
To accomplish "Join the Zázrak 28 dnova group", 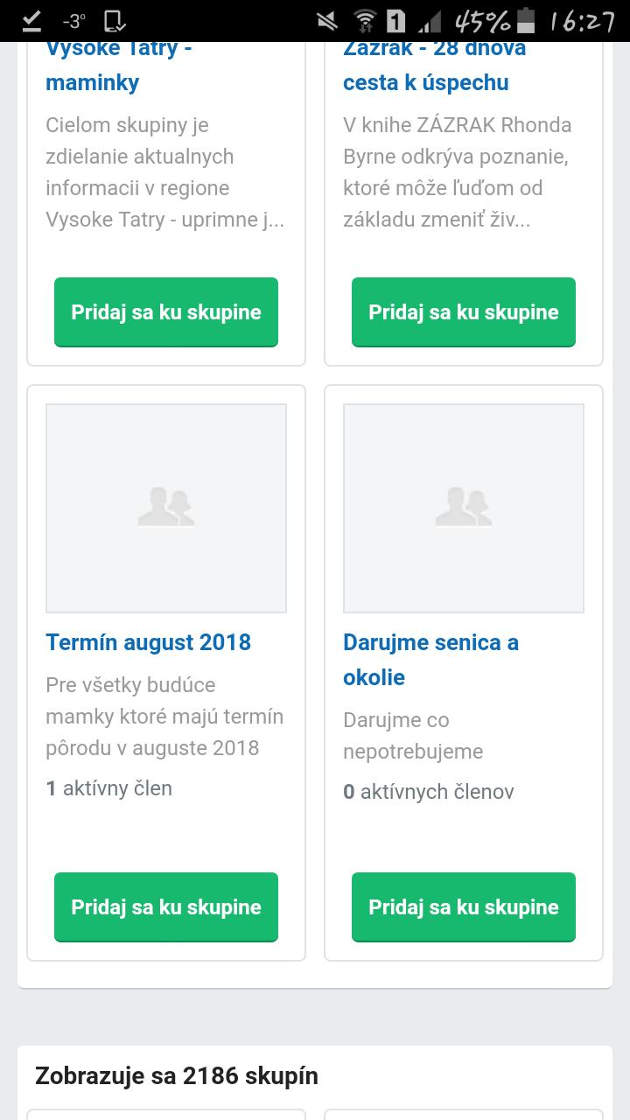I will click(x=464, y=311).
